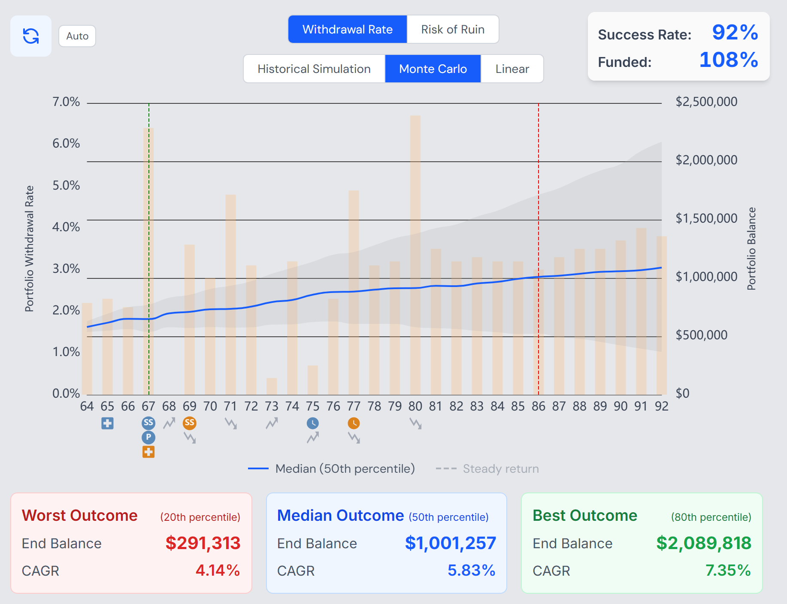Click the blue medical plus icon under age 65
Image resolution: width=787 pixels, height=604 pixels.
[107, 423]
